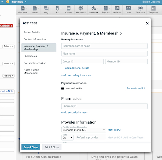Click Mark as PCP next to Michaela Quinn
162x160 pixels.
tap(115, 130)
